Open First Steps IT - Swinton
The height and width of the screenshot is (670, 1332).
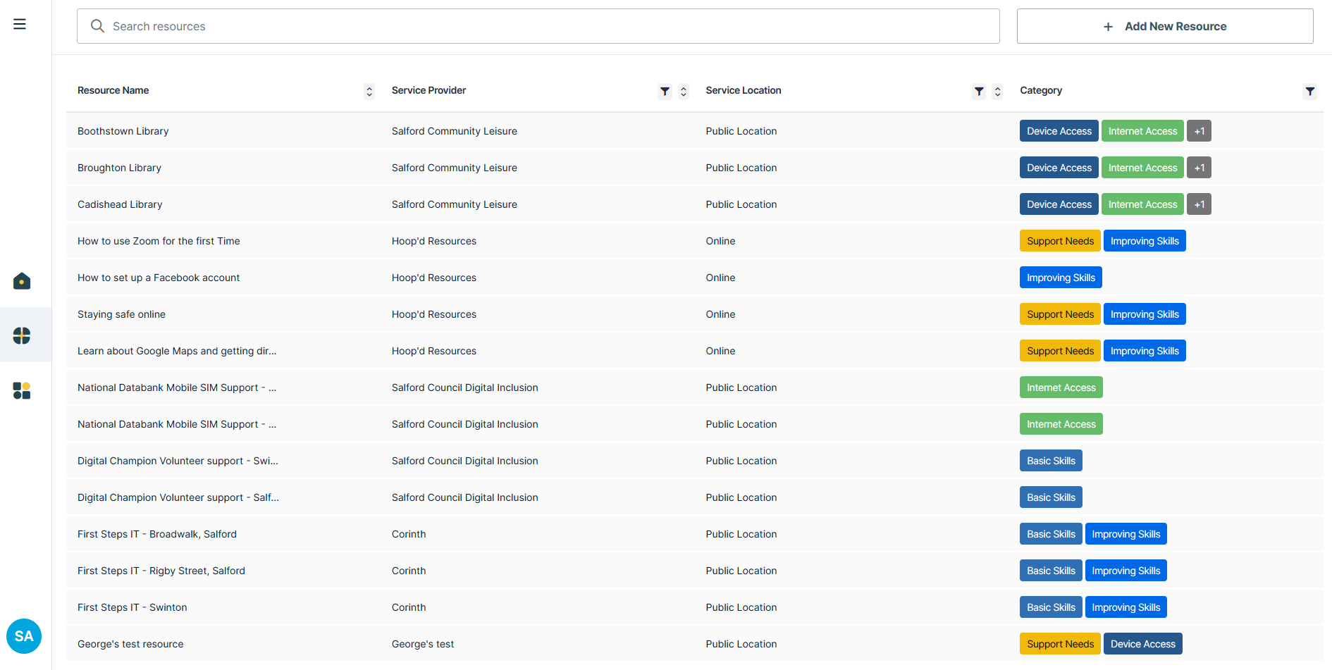coord(132,607)
